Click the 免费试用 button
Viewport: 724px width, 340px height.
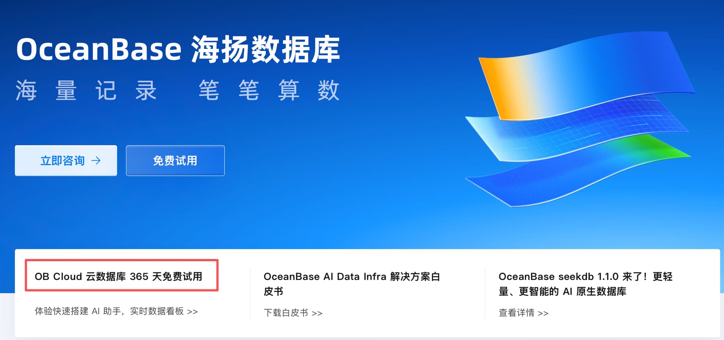pyautogui.click(x=175, y=161)
